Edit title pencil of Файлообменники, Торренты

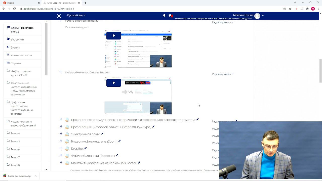coord(117,155)
